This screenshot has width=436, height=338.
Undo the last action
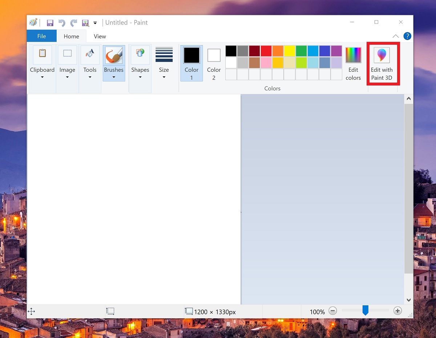(61, 23)
